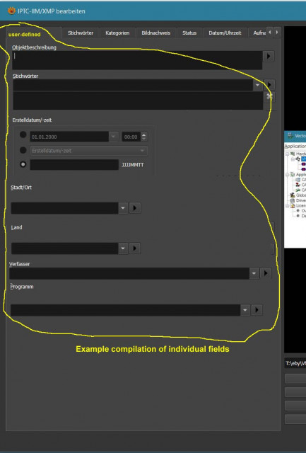This screenshot has height=453, width=306.
Task: Select the 01.01.2000 date radio button
Action: click(23, 134)
